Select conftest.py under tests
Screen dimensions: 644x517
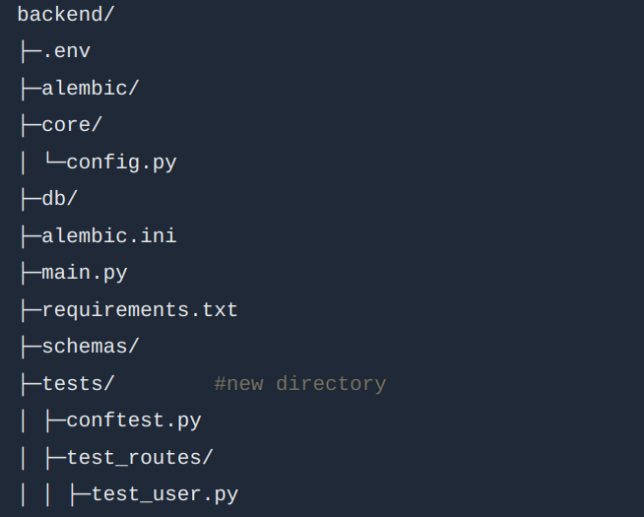134,420
